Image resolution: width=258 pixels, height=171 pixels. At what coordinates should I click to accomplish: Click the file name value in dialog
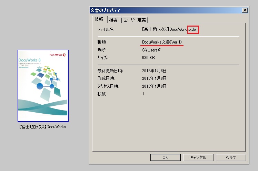(x=169, y=29)
